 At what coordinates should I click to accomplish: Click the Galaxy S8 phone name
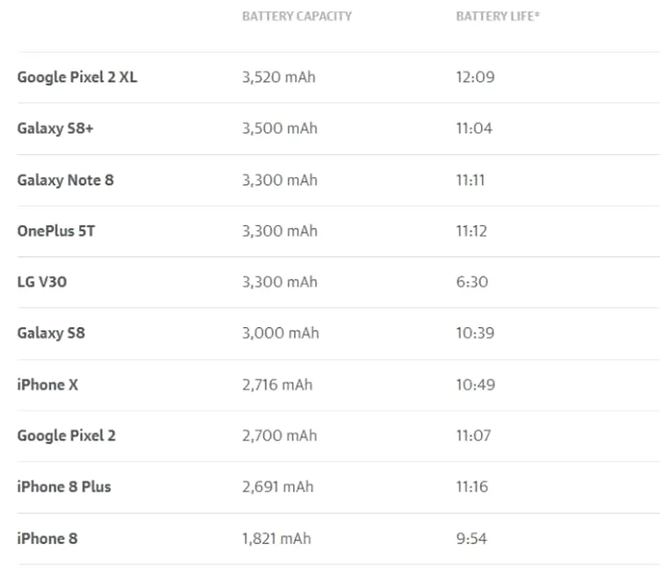51,333
